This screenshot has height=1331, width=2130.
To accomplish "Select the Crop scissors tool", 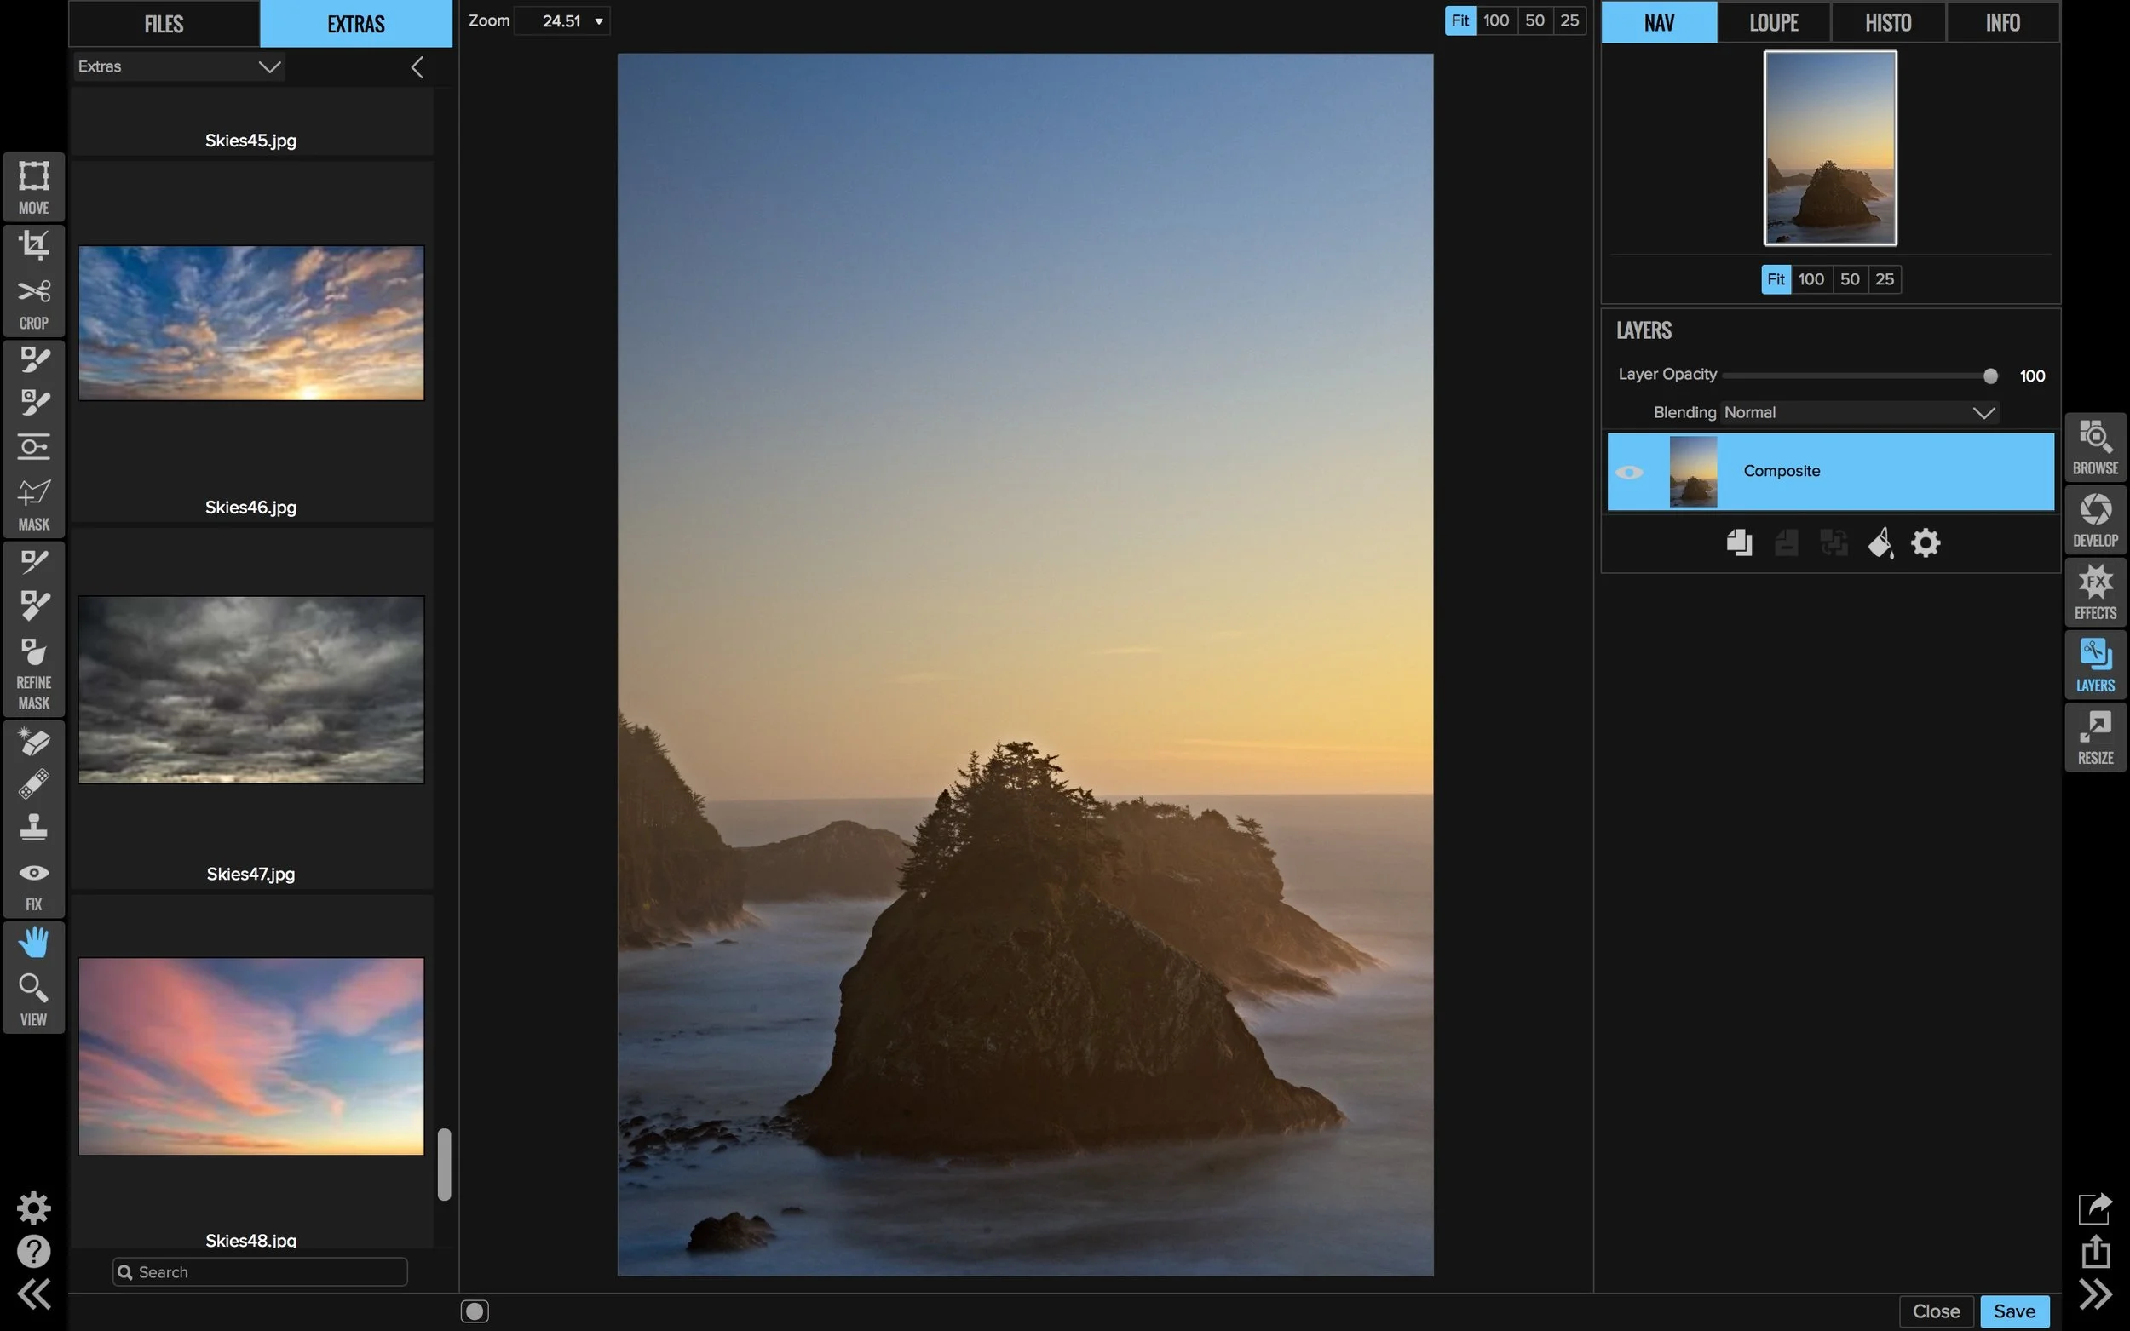I will [x=33, y=291].
